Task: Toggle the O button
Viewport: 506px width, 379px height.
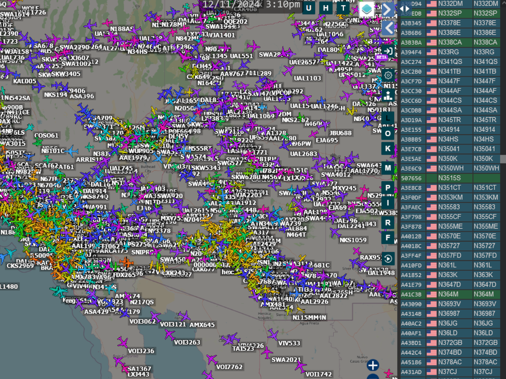Action: [388, 133]
